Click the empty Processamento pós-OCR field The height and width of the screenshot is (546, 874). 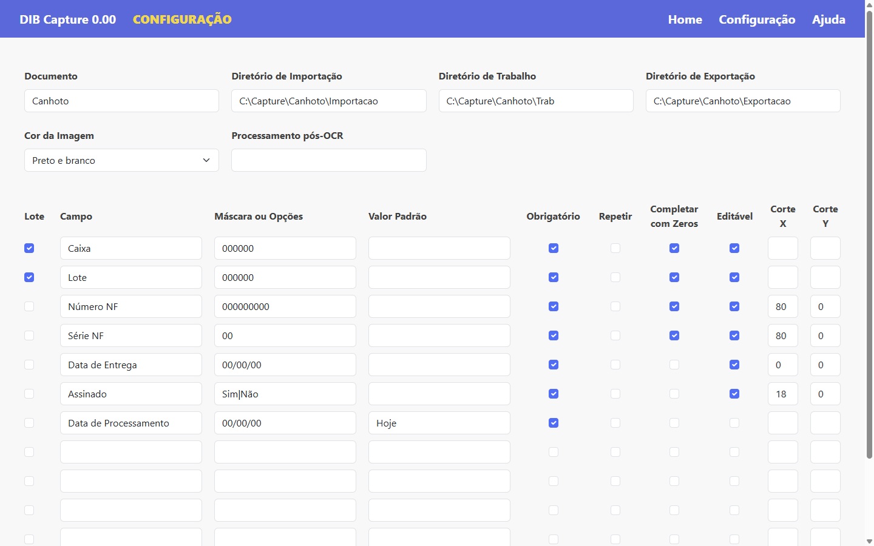click(x=328, y=160)
